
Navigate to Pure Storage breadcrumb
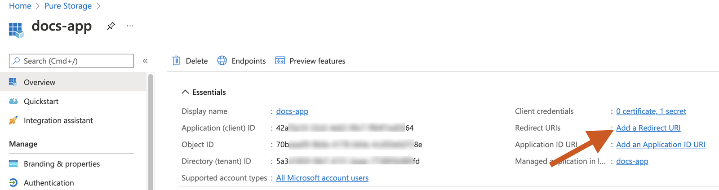(68, 6)
